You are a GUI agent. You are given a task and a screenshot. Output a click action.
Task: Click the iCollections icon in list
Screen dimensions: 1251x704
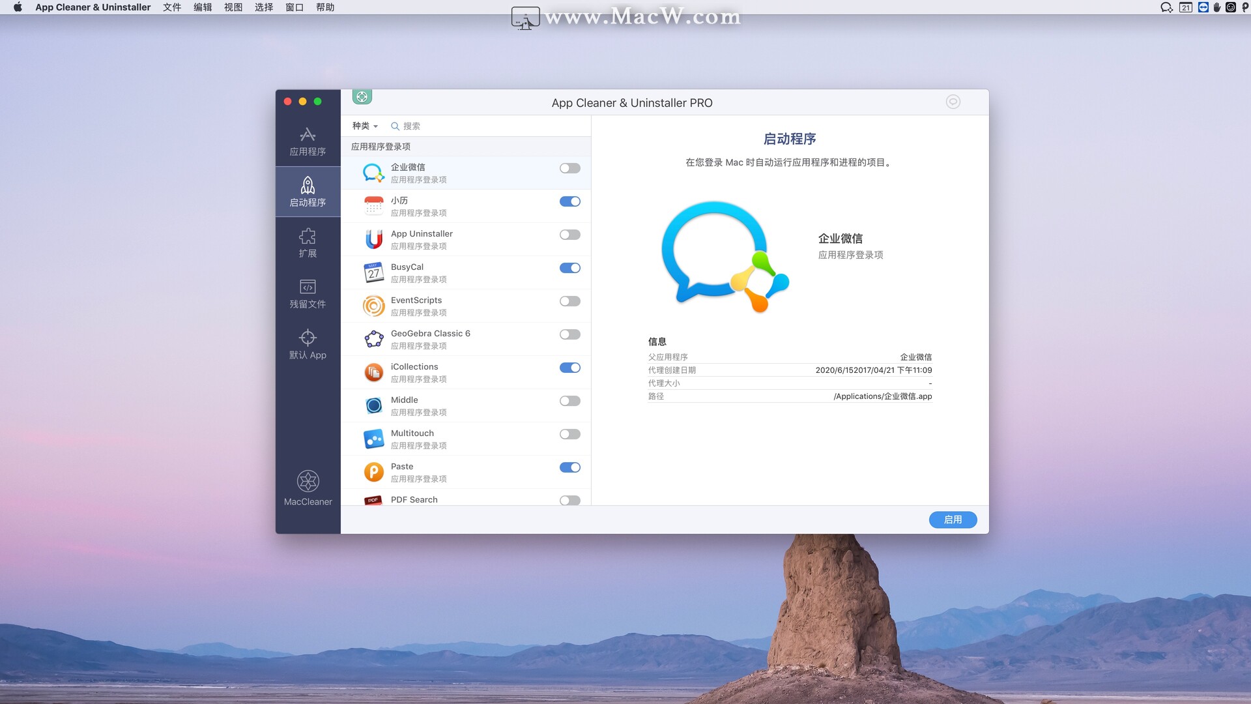[373, 372]
